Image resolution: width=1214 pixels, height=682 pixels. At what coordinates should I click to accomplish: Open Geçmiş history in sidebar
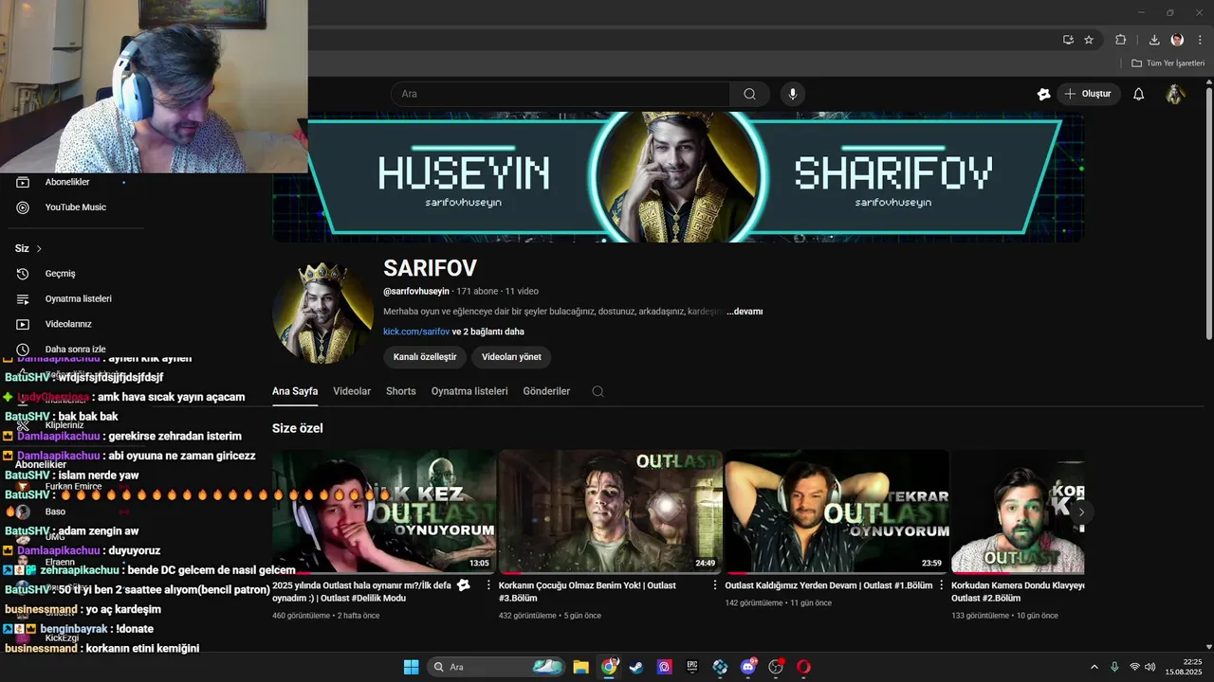point(60,274)
